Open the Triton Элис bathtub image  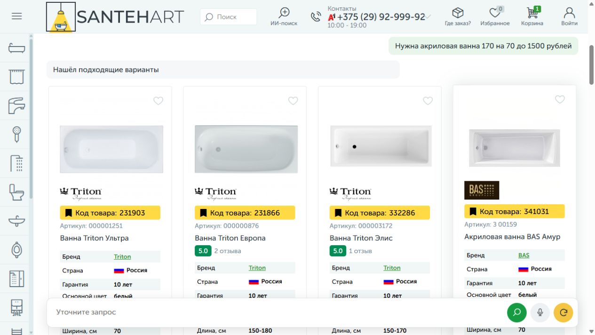[x=381, y=146]
